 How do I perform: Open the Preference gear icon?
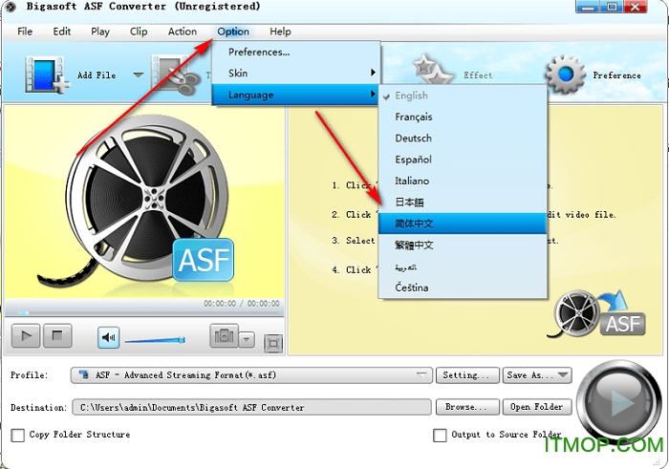[565, 75]
